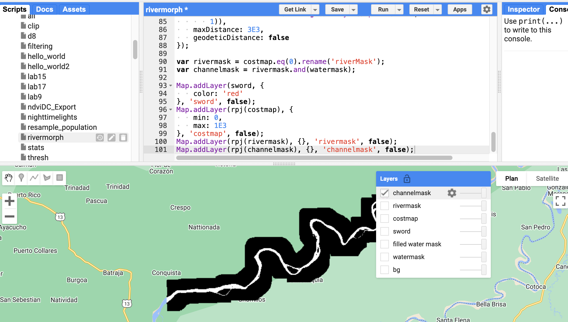This screenshot has width=568, height=322.
Task: Zoom in on the map
Action: coord(10,201)
